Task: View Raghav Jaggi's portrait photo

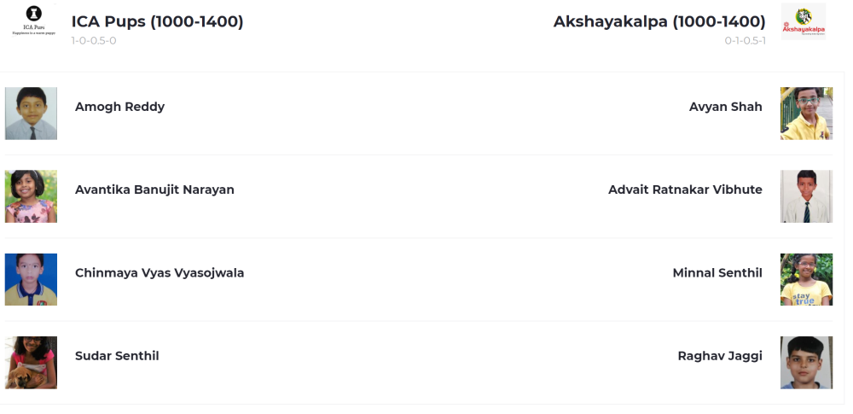Action: [806, 362]
